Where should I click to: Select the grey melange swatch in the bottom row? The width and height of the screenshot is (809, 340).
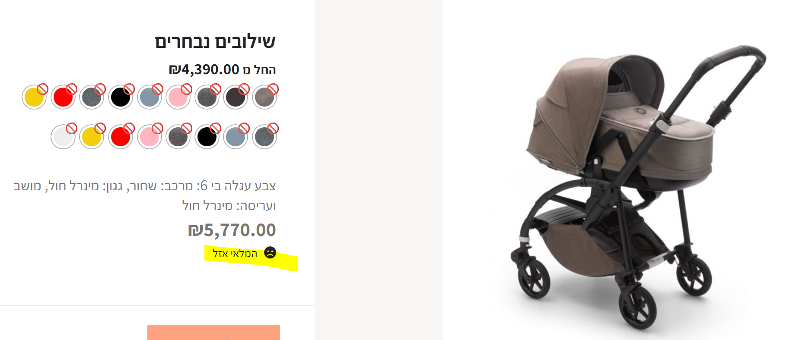(x=264, y=137)
